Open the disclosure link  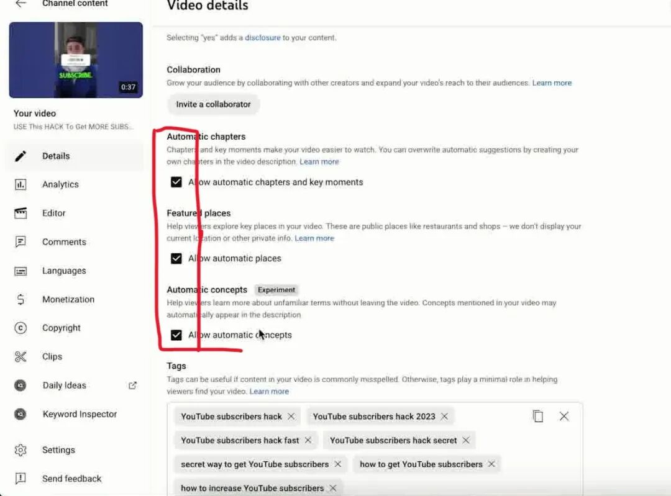(x=263, y=37)
